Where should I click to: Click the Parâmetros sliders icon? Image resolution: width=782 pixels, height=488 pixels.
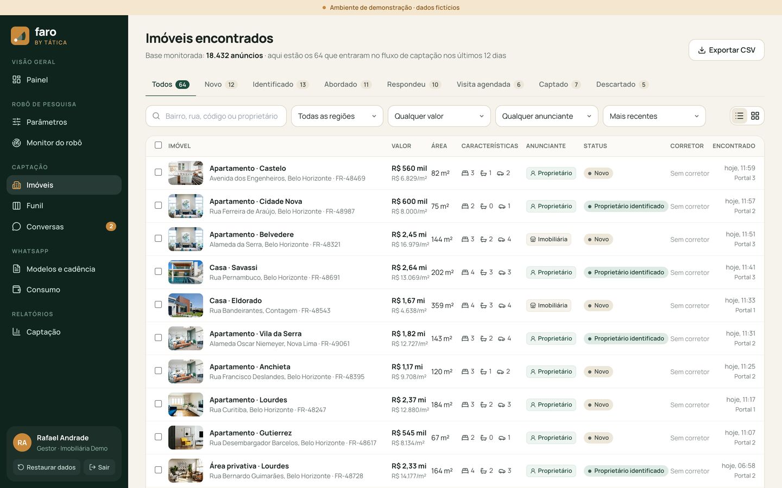tap(17, 122)
